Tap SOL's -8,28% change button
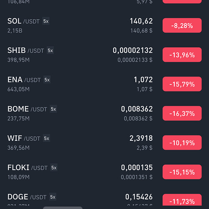Viewport: 209px width, 209px height. [182, 25]
